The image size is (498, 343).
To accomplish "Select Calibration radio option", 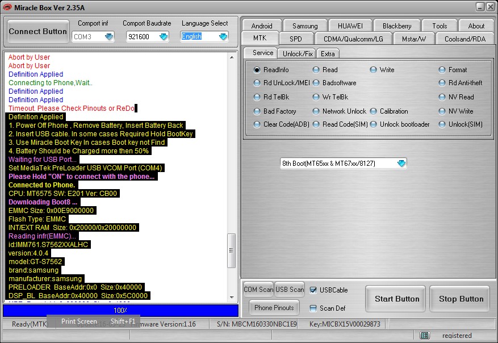I will [374, 111].
